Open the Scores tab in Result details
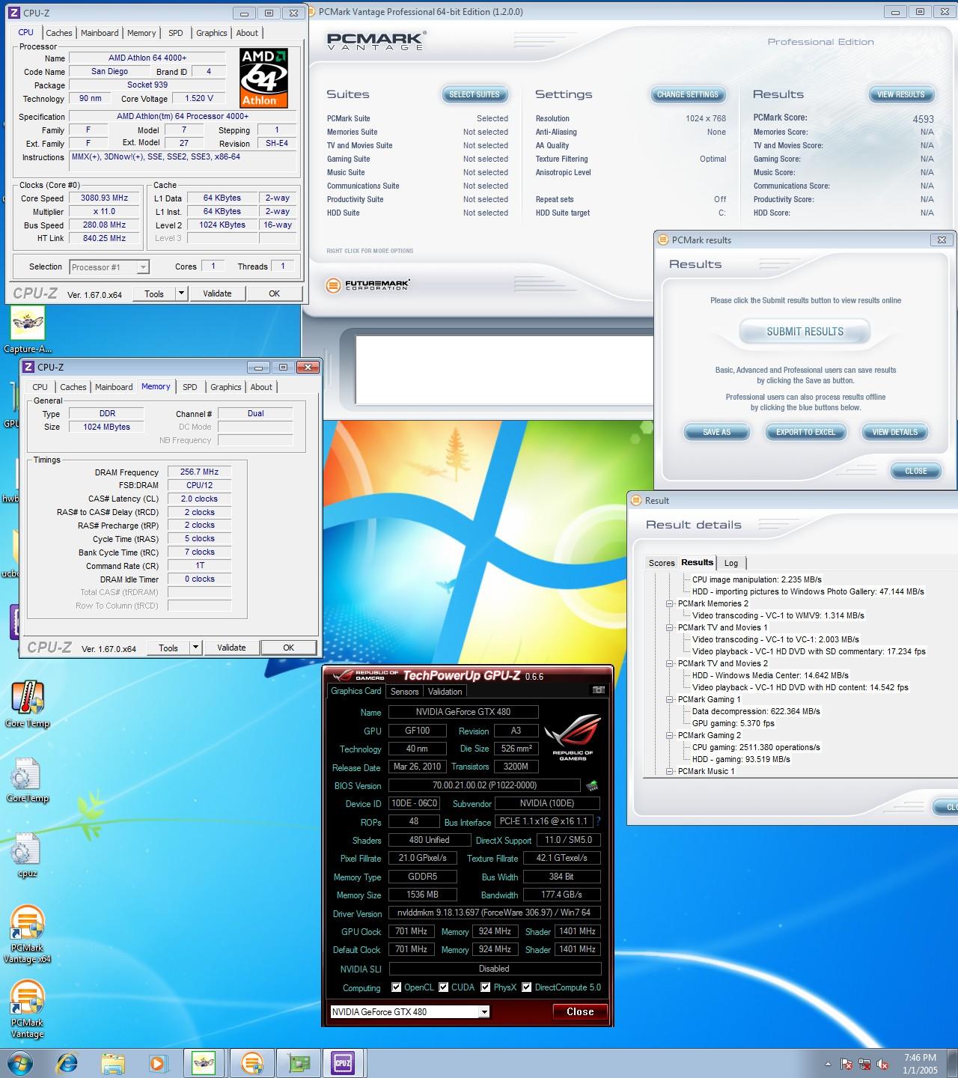Screen dimensions: 958x1078 [662, 563]
